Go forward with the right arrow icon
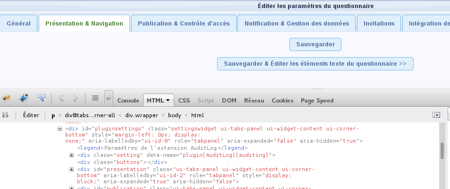Viewport: 450px width, 189px height. (x=76, y=98)
